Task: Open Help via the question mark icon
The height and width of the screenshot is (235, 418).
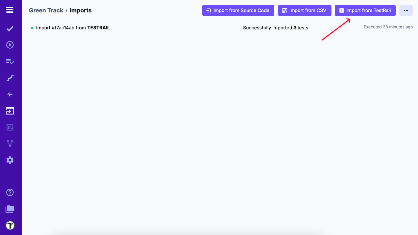Action: 10,192
